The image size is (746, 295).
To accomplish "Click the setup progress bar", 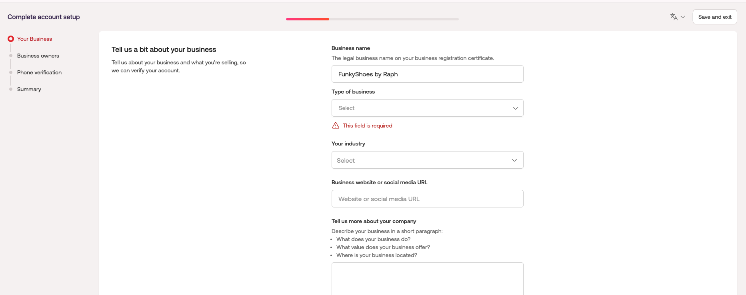I will [x=372, y=19].
